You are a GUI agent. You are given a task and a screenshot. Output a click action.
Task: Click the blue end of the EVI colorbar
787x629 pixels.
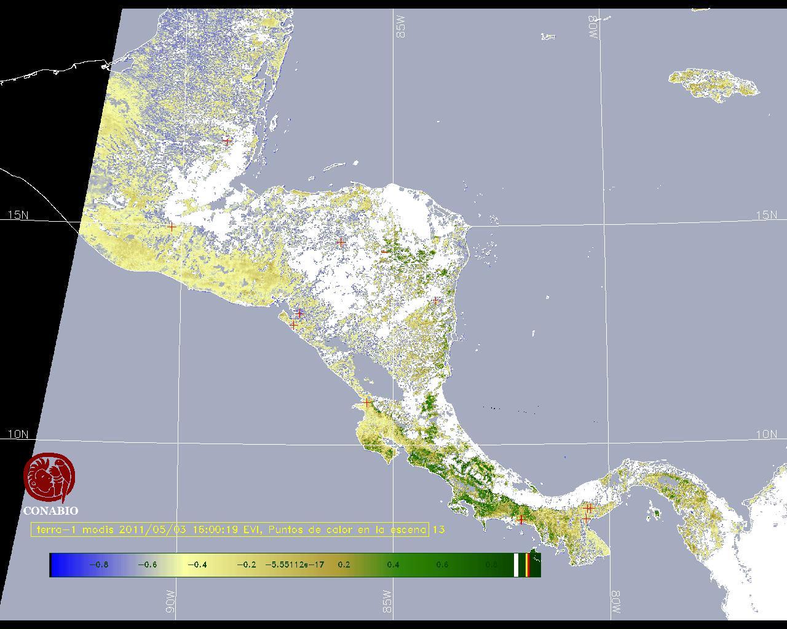pyautogui.click(x=58, y=565)
